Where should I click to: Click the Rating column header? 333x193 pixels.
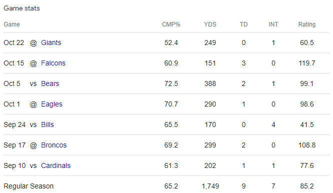306,24
